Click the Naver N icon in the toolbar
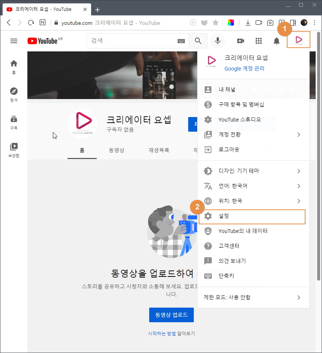 coord(42,22)
